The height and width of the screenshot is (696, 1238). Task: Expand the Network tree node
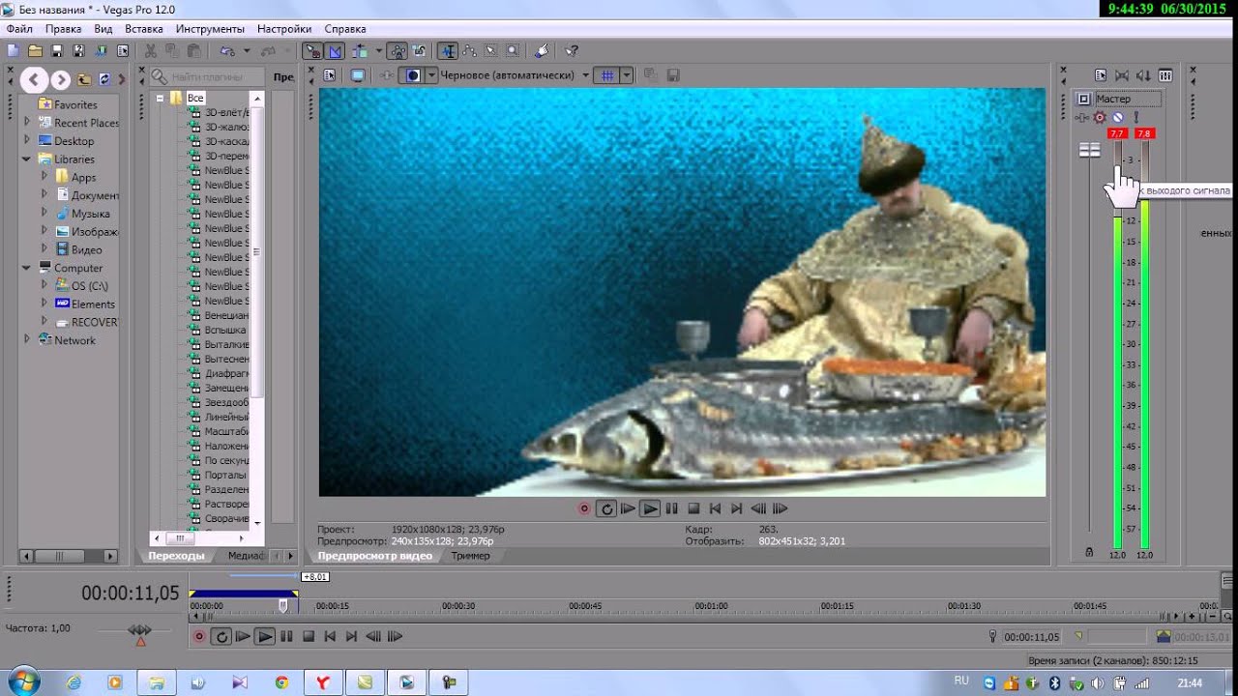pos(27,340)
